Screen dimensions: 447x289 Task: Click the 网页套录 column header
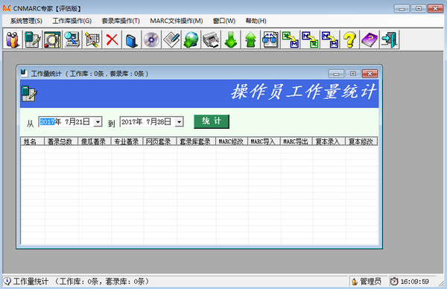(x=160, y=142)
